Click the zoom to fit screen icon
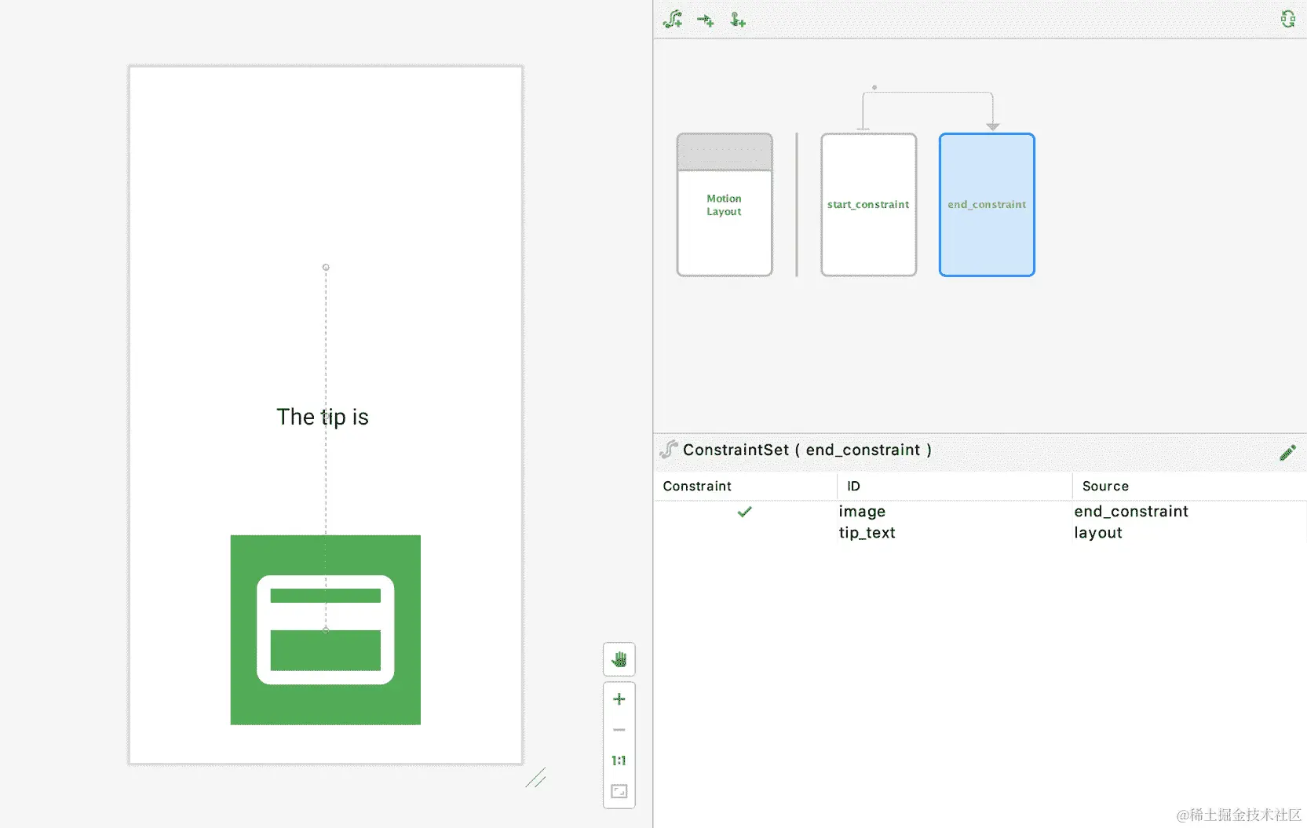The height and width of the screenshot is (828, 1307). (x=619, y=791)
